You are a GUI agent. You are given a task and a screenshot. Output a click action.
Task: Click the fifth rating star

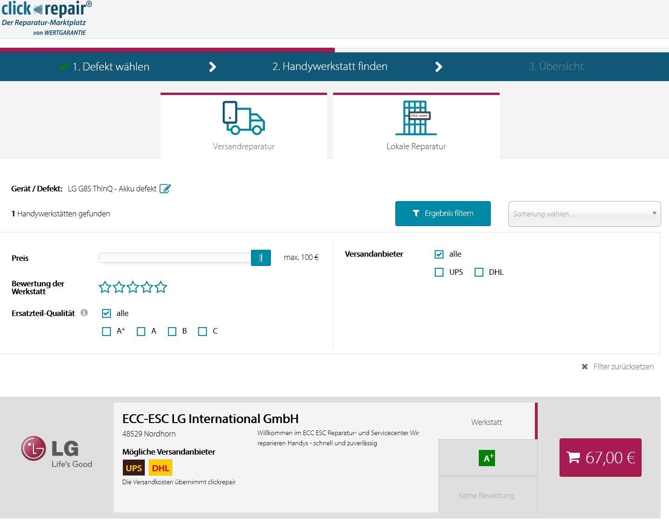(161, 287)
